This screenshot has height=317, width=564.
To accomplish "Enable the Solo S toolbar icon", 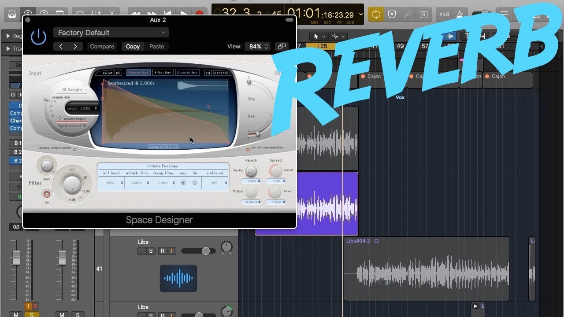I will [x=423, y=15].
